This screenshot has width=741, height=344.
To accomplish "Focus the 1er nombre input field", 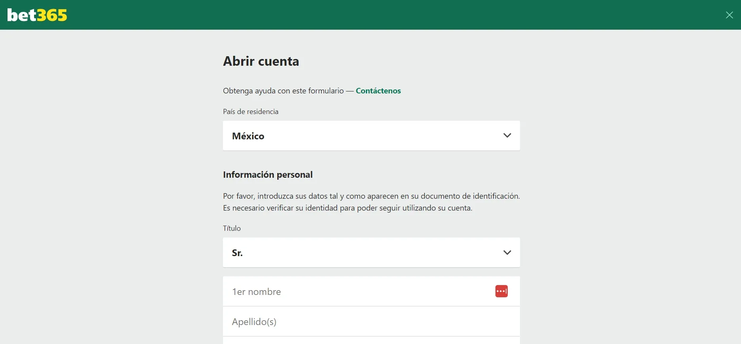I will 371,291.
